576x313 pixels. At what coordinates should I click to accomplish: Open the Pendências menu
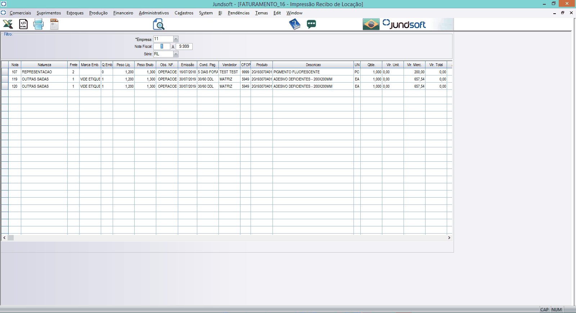point(238,13)
